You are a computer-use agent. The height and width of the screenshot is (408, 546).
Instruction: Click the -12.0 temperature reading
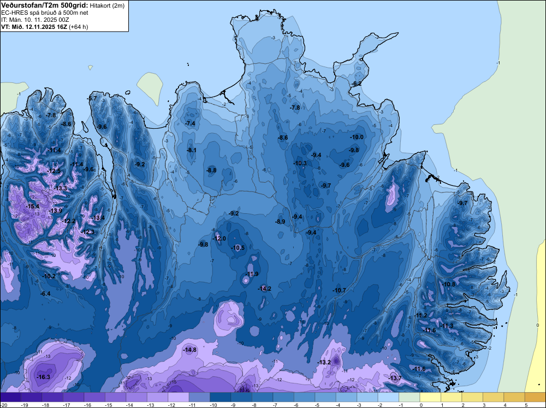point(219,238)
